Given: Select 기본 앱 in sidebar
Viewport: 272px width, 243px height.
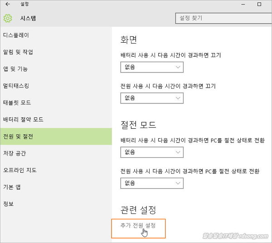Looking at the screenshot, I should pos(12,187).
